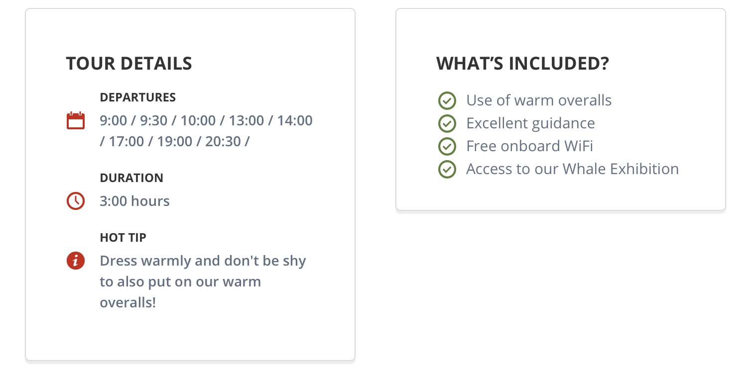Click the Free onboard WiFi text
The height and width of the screenshot is (374, 750).
529,146
